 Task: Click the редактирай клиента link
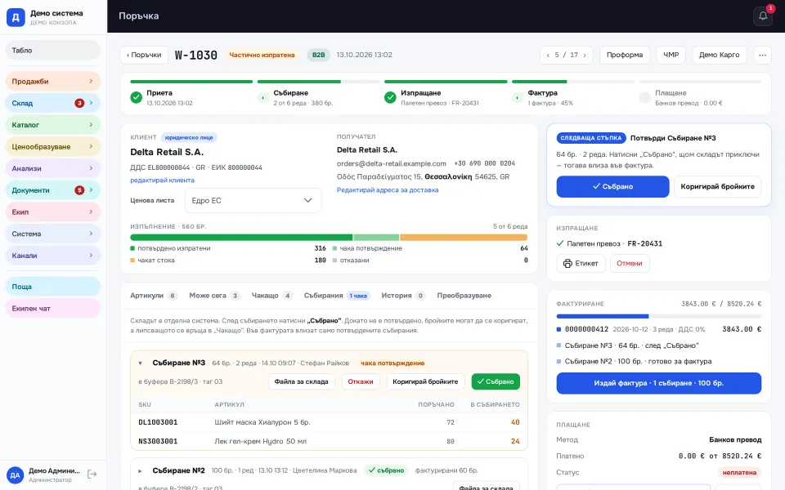tap(162, 180)
